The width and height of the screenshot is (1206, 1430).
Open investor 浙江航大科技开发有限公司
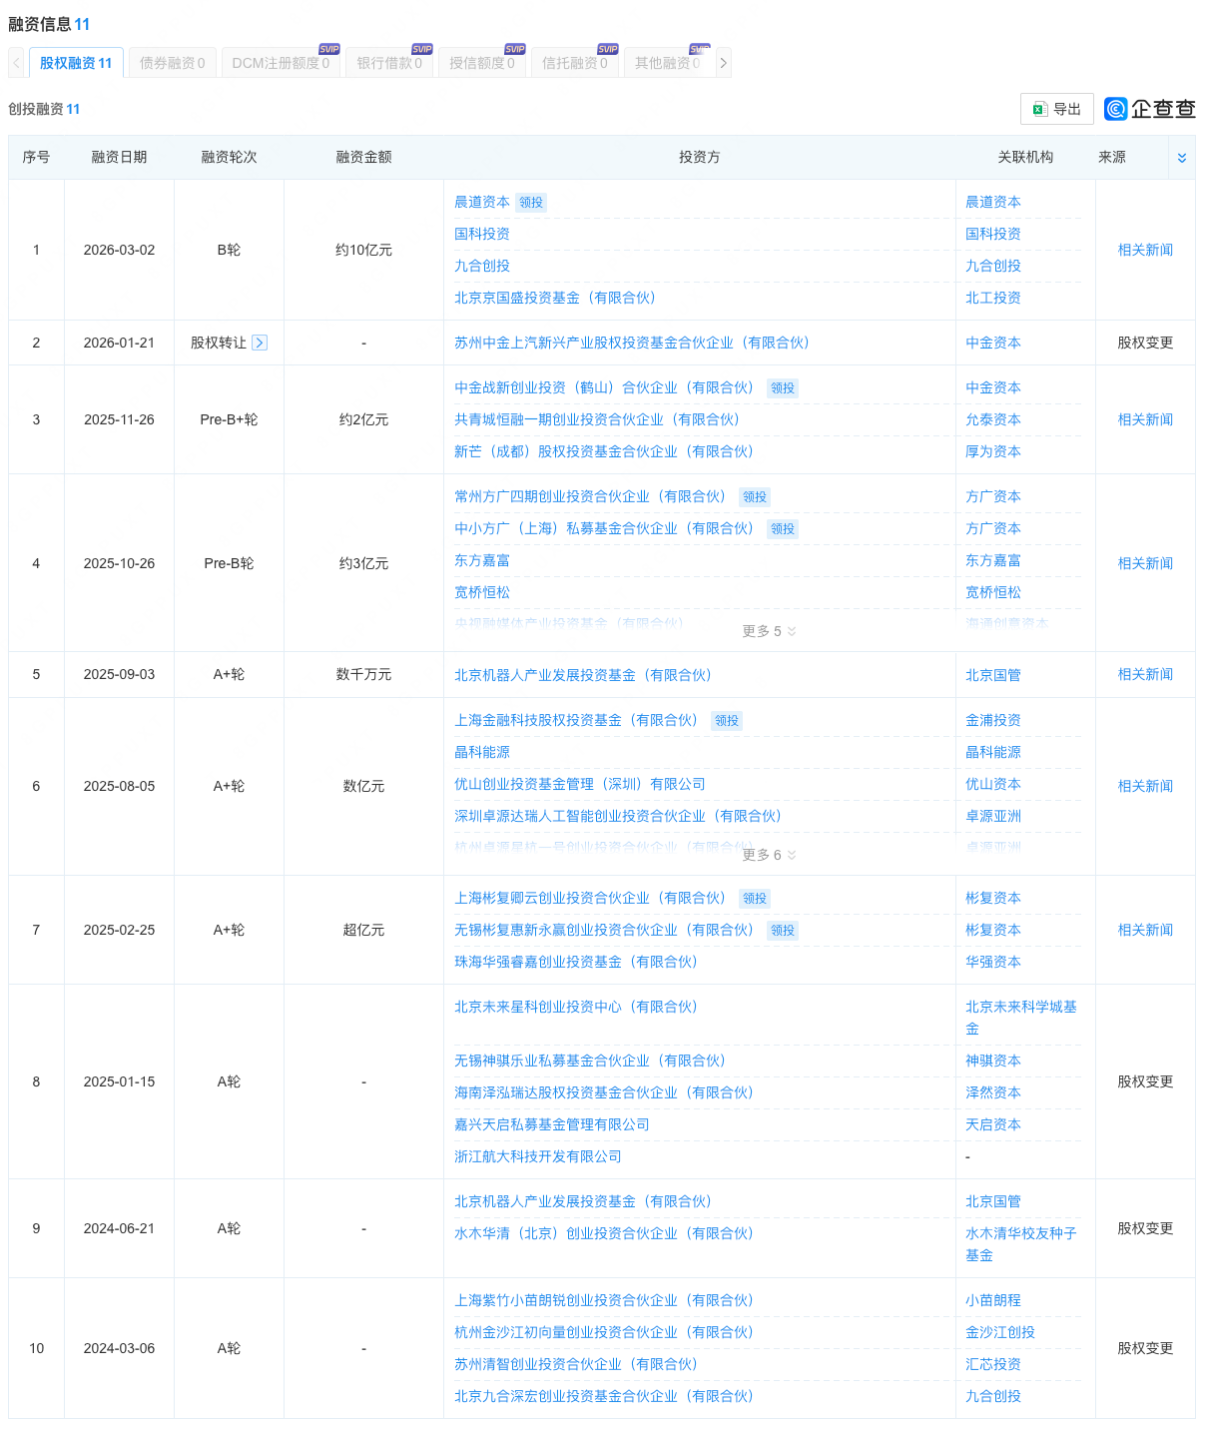pyautogui.click(x=538, y=1156)
